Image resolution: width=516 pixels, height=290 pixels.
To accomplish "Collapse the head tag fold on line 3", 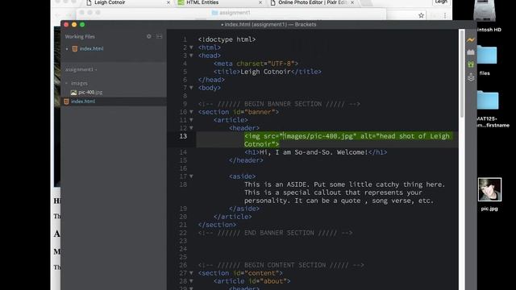I will (191, 56).
